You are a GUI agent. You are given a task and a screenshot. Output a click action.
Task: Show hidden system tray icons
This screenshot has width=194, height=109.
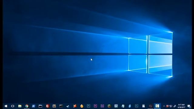click(164, 106)
